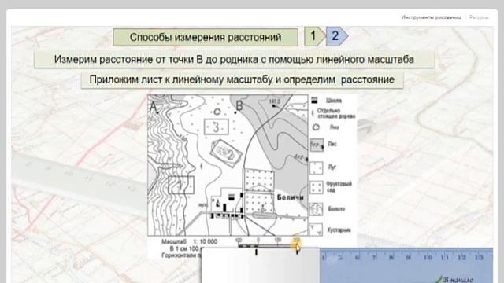Click the pit circle symbol near point B
The height and width of the screenshot is (283, 504).
pos(217,112)
